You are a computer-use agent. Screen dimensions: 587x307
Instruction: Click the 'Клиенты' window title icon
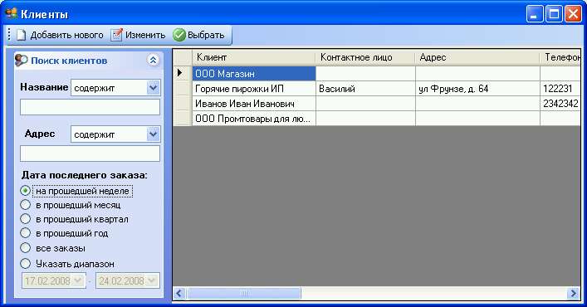coord(12,14)
